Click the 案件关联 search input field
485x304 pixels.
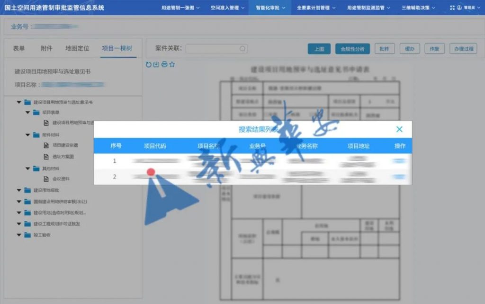coord(216,48)
